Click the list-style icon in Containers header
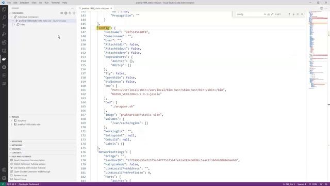Viewport: 330px width, 186px height. pyautogui.click(x=62, y=13)
